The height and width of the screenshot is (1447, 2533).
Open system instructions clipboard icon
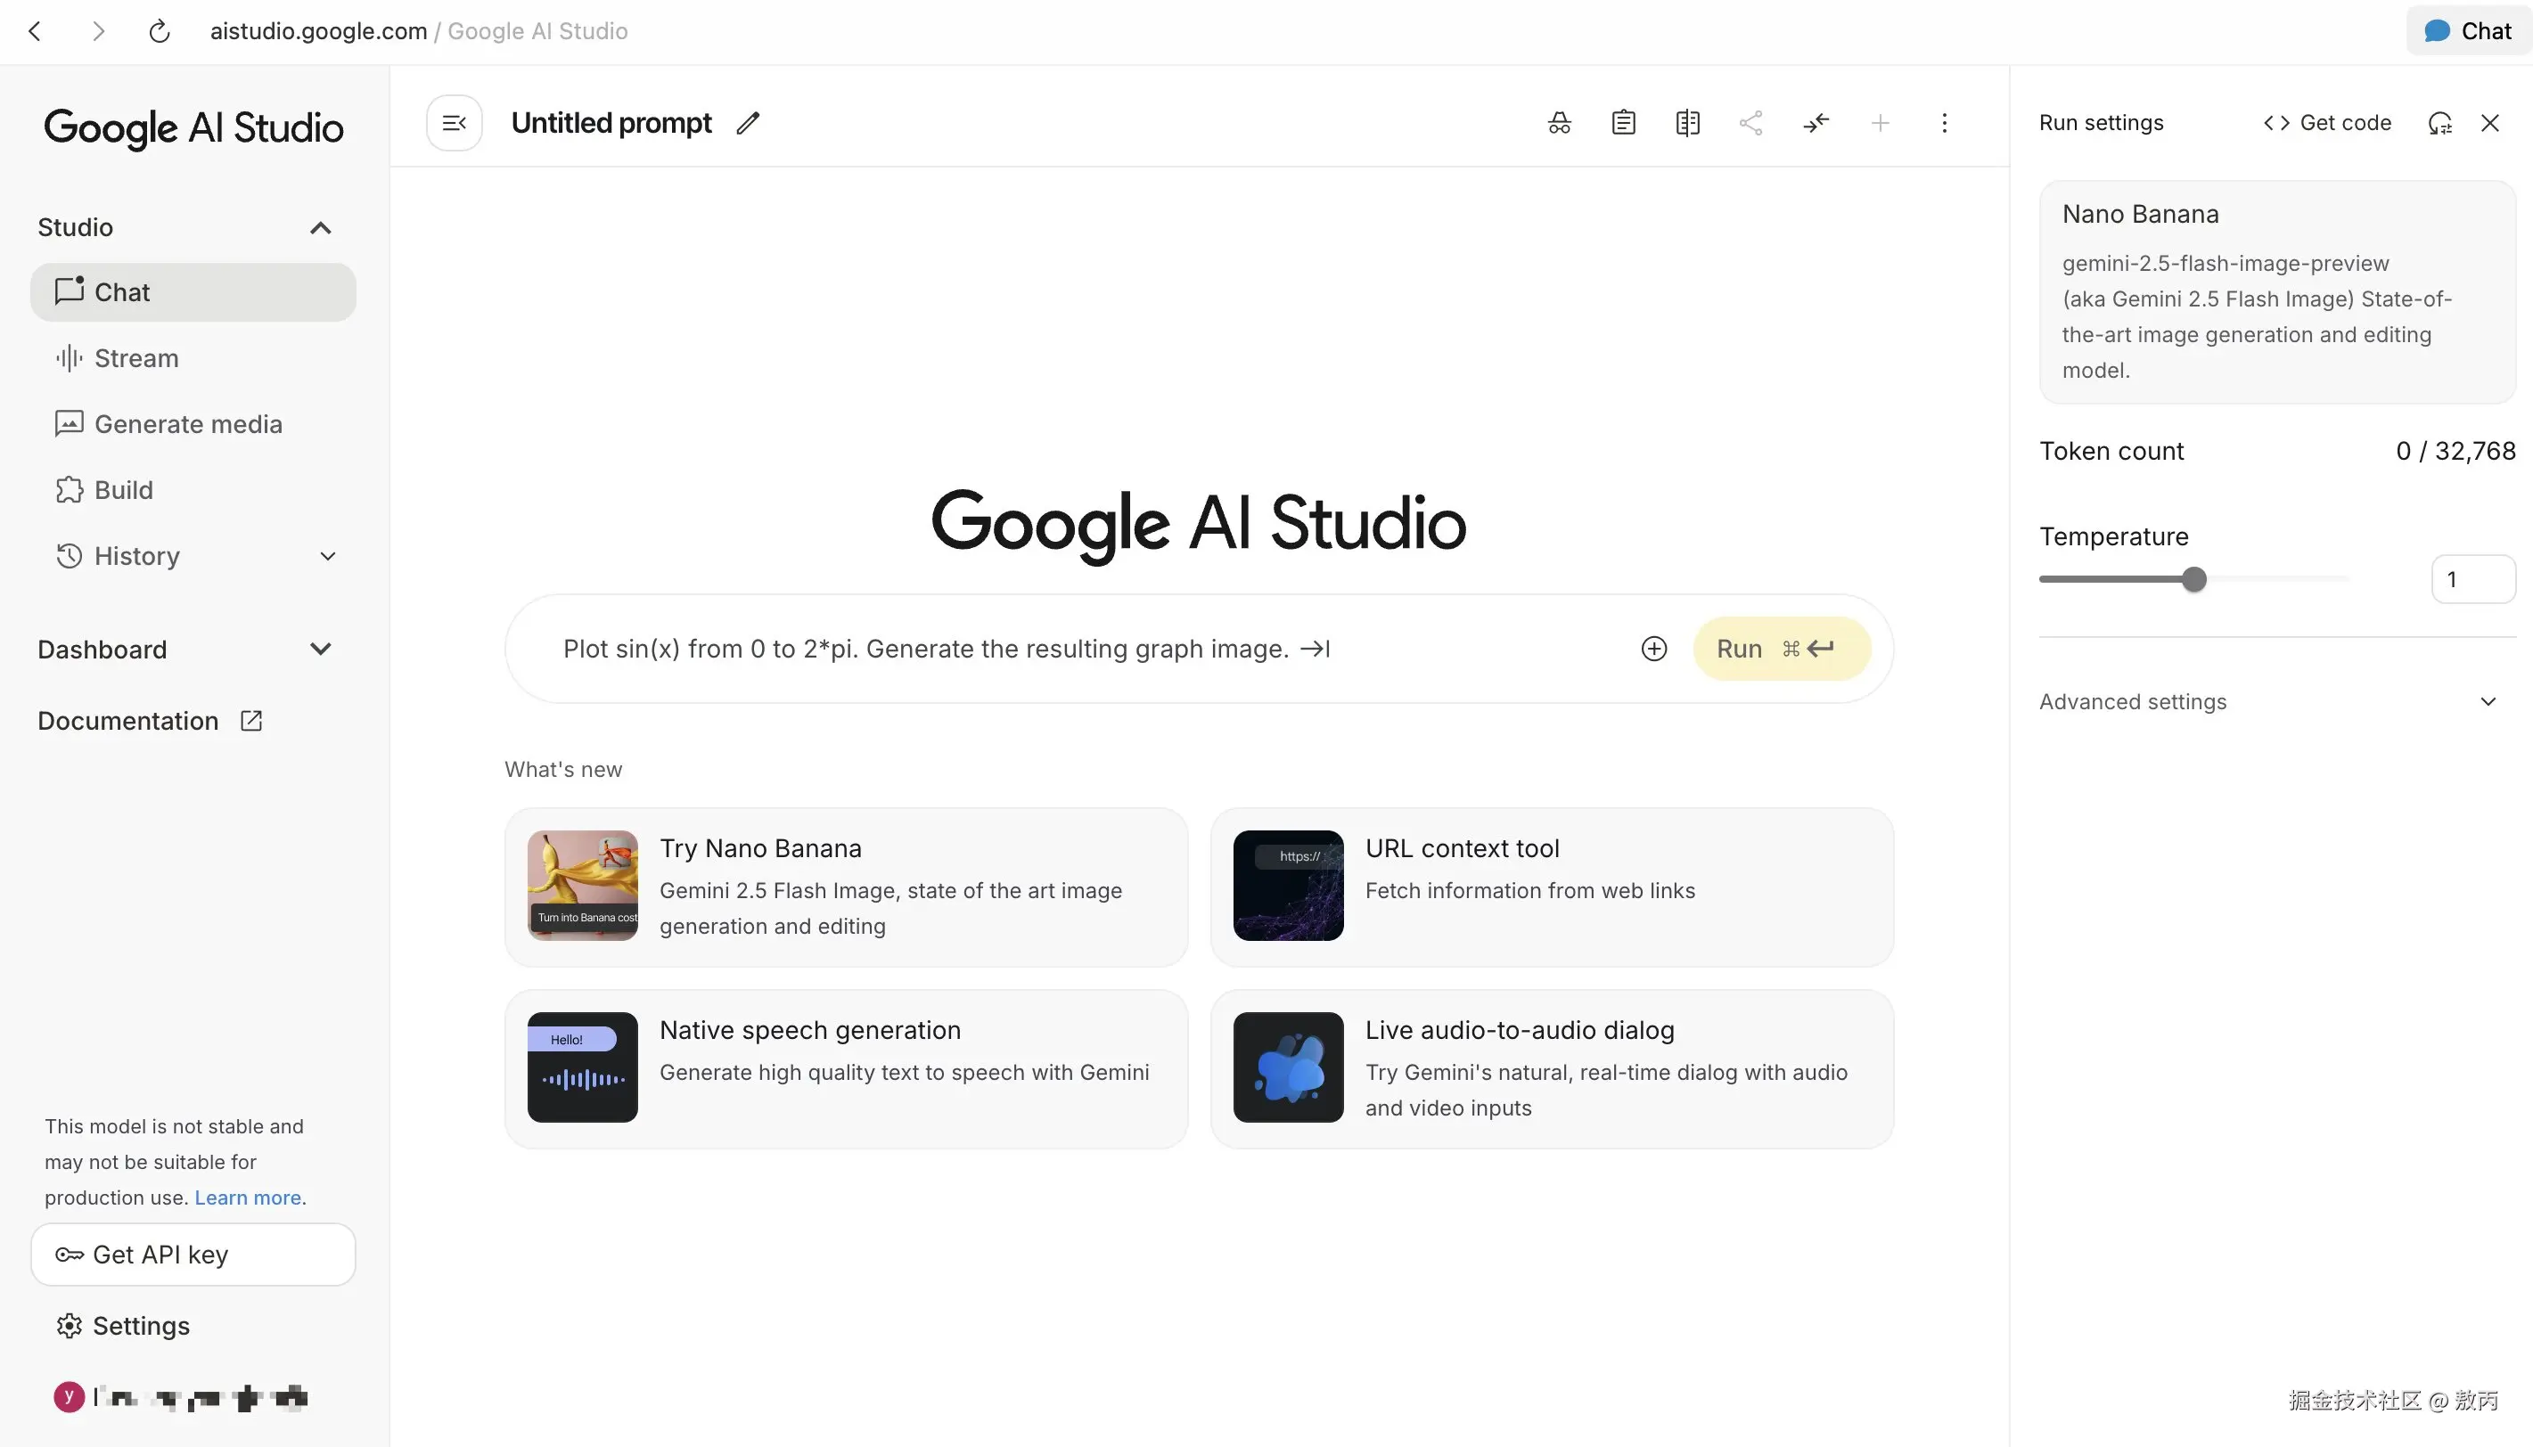click(1623, 123)
